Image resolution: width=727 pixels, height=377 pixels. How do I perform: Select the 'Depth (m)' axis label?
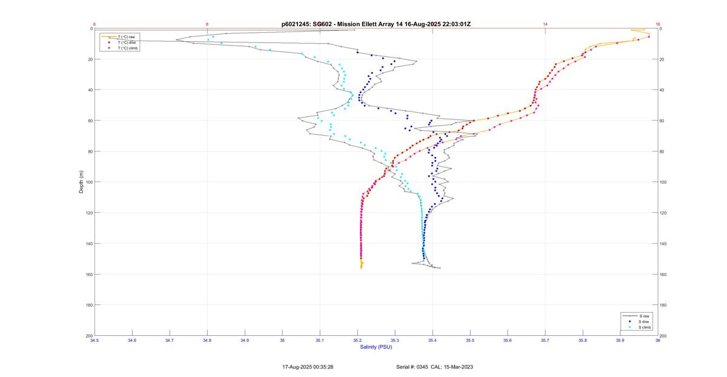[x=81, y=182]
